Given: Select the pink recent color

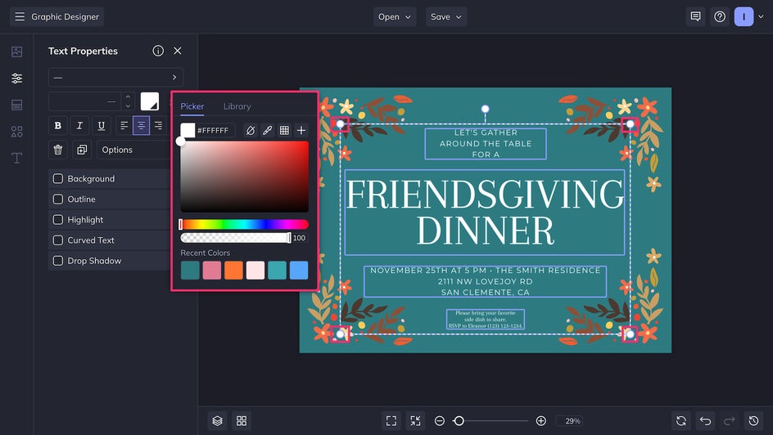Looking at the screenshot, I should [x=212, y=270].
